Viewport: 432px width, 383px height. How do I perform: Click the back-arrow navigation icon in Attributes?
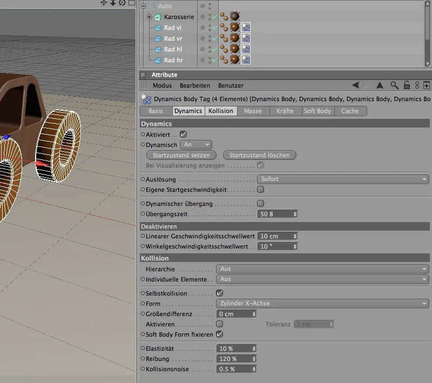point(355,85)
